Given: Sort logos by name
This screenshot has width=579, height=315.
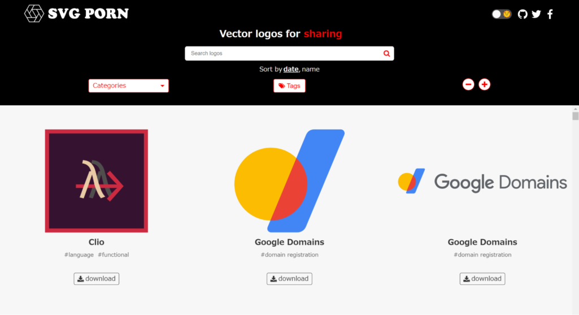Looking at the screenshot, I should coord(311,69).
